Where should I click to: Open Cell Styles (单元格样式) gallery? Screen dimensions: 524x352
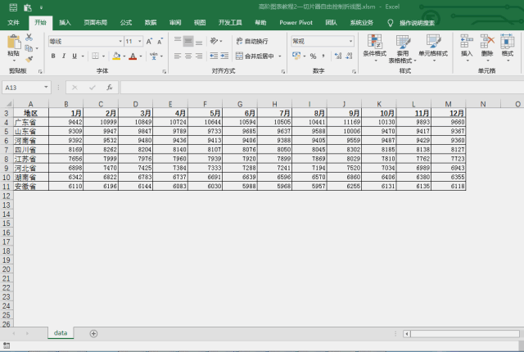tap(433, 47)
